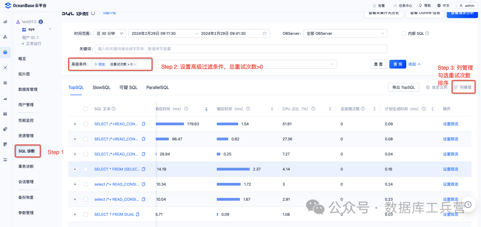This screenshot has width=481, height=227.
Task: Open the floating clock history icon
Action: click(468, 204)
